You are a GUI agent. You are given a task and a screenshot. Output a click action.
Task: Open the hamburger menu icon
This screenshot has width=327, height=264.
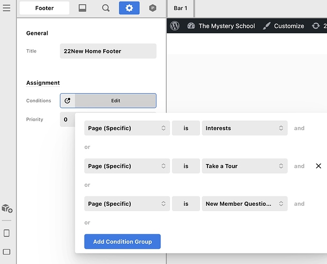click(6, 8)
